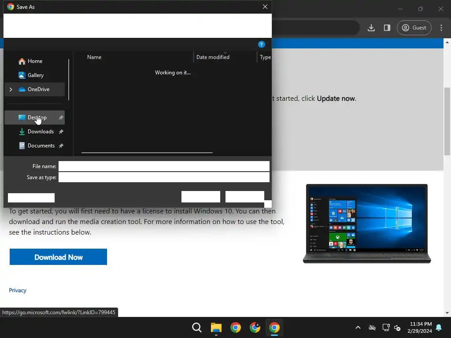Click the navigation pane vertical scrollbar

pyautogui.click(x=69, y=80)
